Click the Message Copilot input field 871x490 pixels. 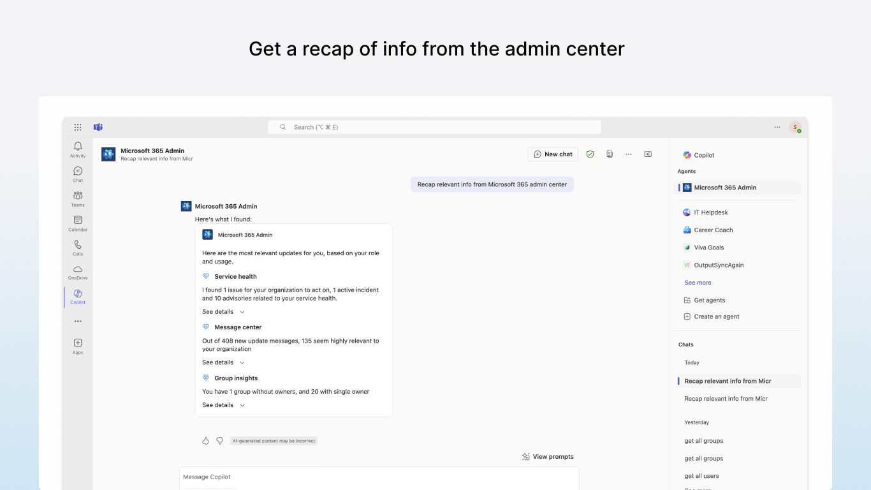click(x=379, y=477)
